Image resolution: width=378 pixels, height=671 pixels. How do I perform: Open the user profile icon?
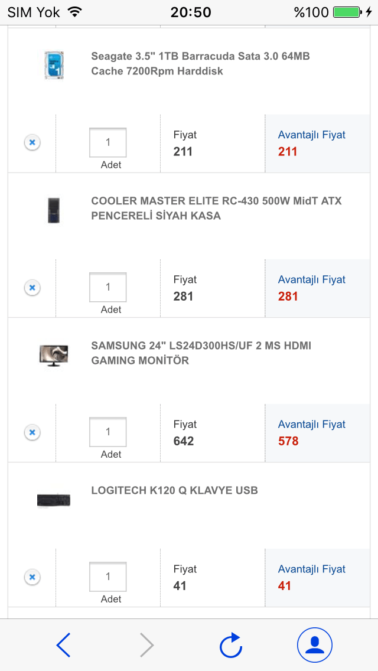pos(314,644)
